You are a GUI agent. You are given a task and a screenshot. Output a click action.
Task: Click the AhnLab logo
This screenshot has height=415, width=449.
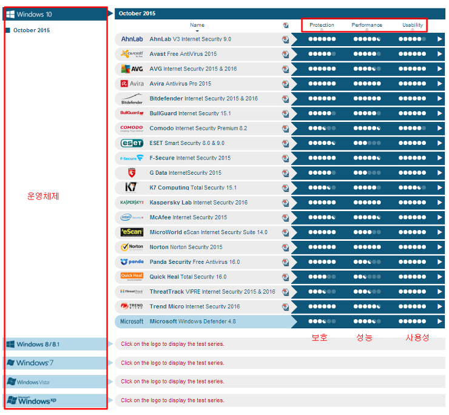(x=132, y=39)
